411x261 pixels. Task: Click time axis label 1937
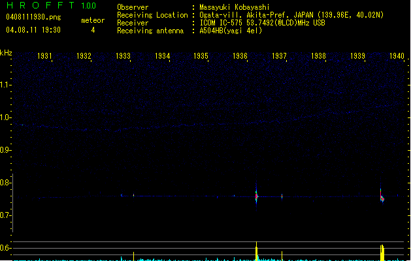(279, 56)
